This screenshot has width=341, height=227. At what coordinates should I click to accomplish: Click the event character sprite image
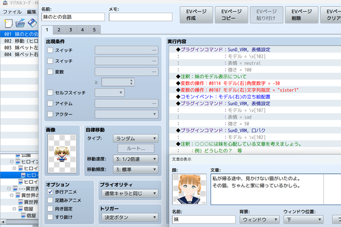click(x=62, y=154)
